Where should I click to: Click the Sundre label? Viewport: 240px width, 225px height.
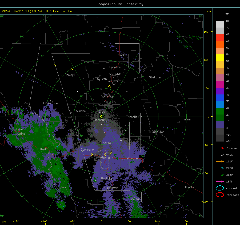81,111
